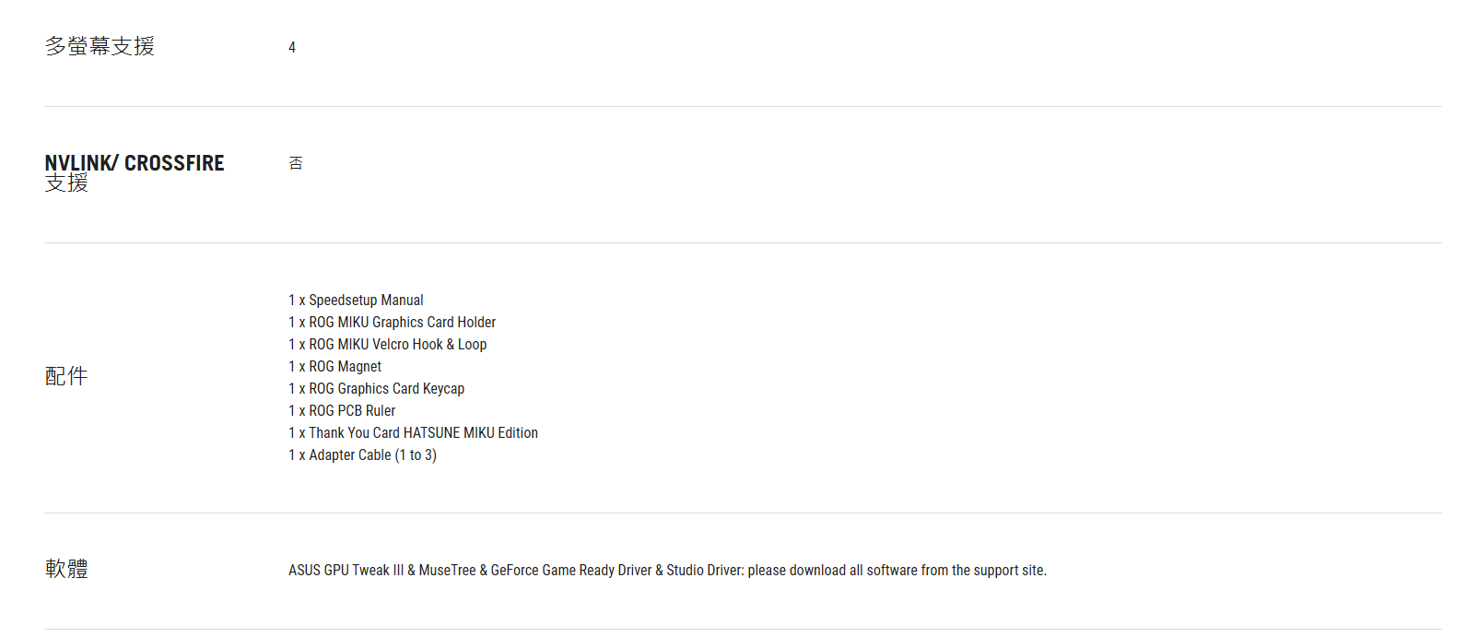Viewport: 1478px width, 637px height.
Task: Select the multi-display value 4
Action: point(292,47)
